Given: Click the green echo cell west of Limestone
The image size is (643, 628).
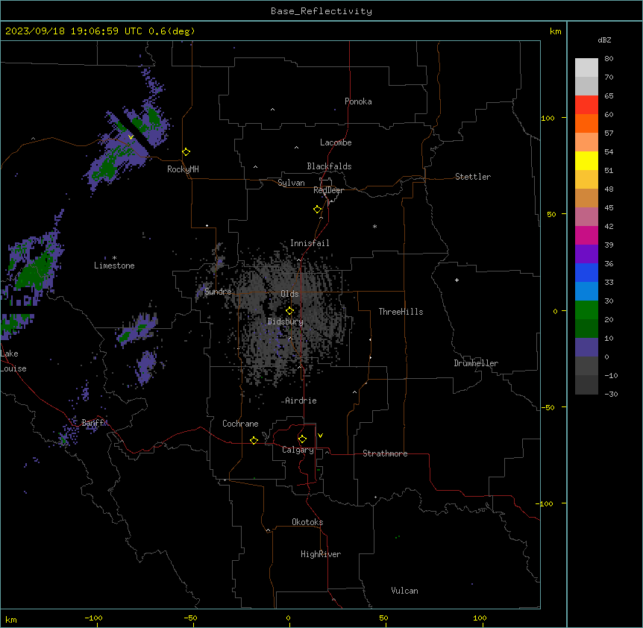Looking at the screenshot, I should [x=35, y=272].
